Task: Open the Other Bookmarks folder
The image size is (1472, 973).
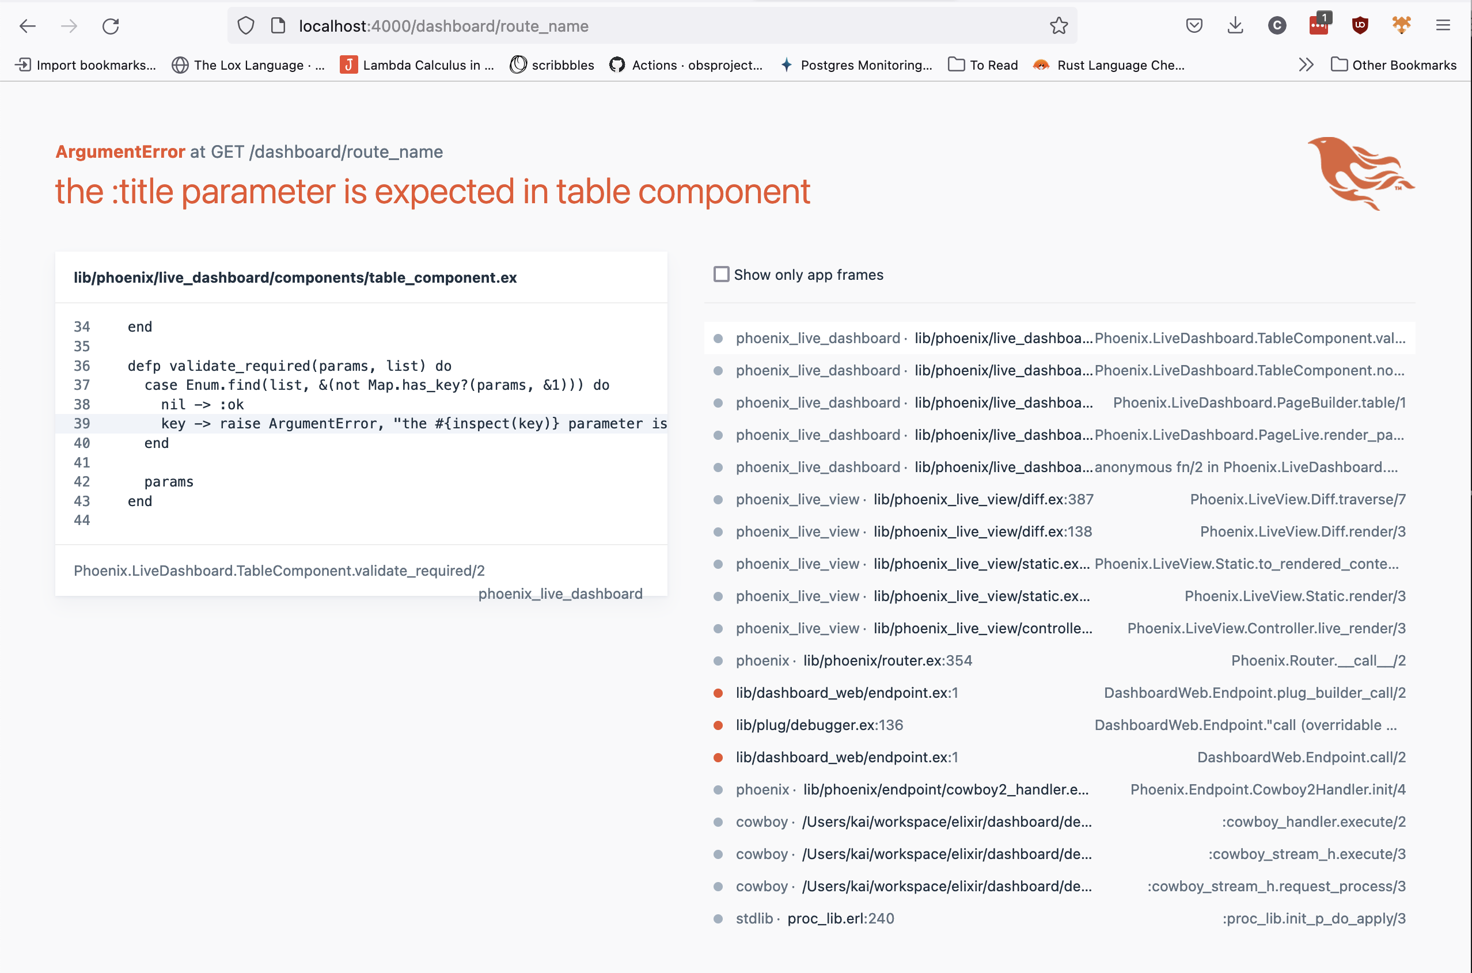Action: point(1393,64)
